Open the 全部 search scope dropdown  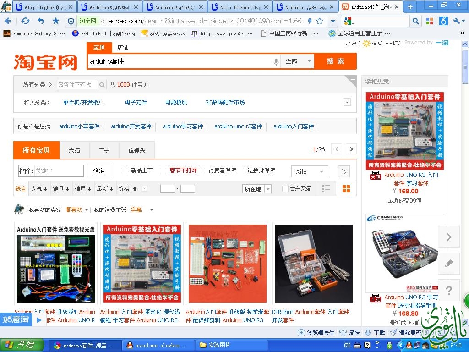[298, 61]
